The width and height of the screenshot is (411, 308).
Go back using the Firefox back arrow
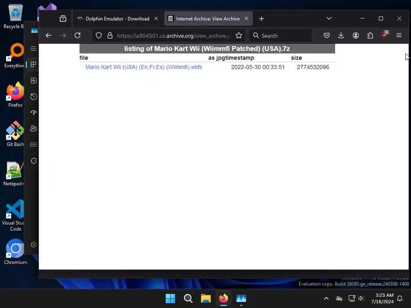point(49,36)
